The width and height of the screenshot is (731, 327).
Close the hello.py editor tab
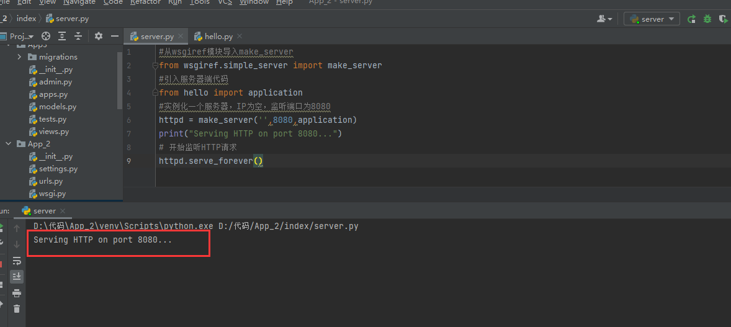coord(240,37)
